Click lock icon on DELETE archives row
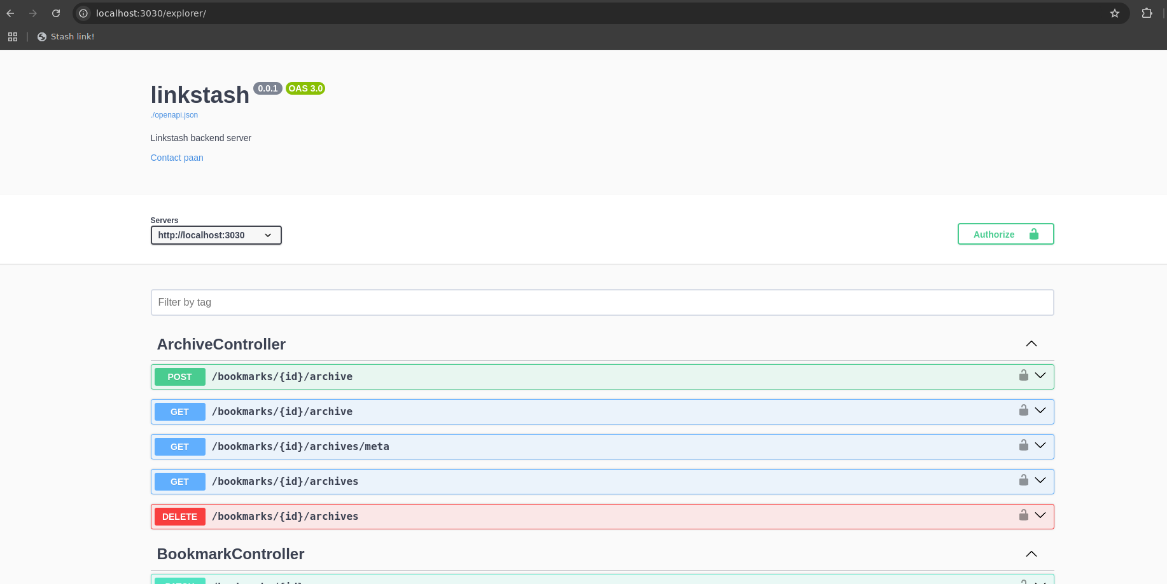1167x584 pixels. point(1023,515)
